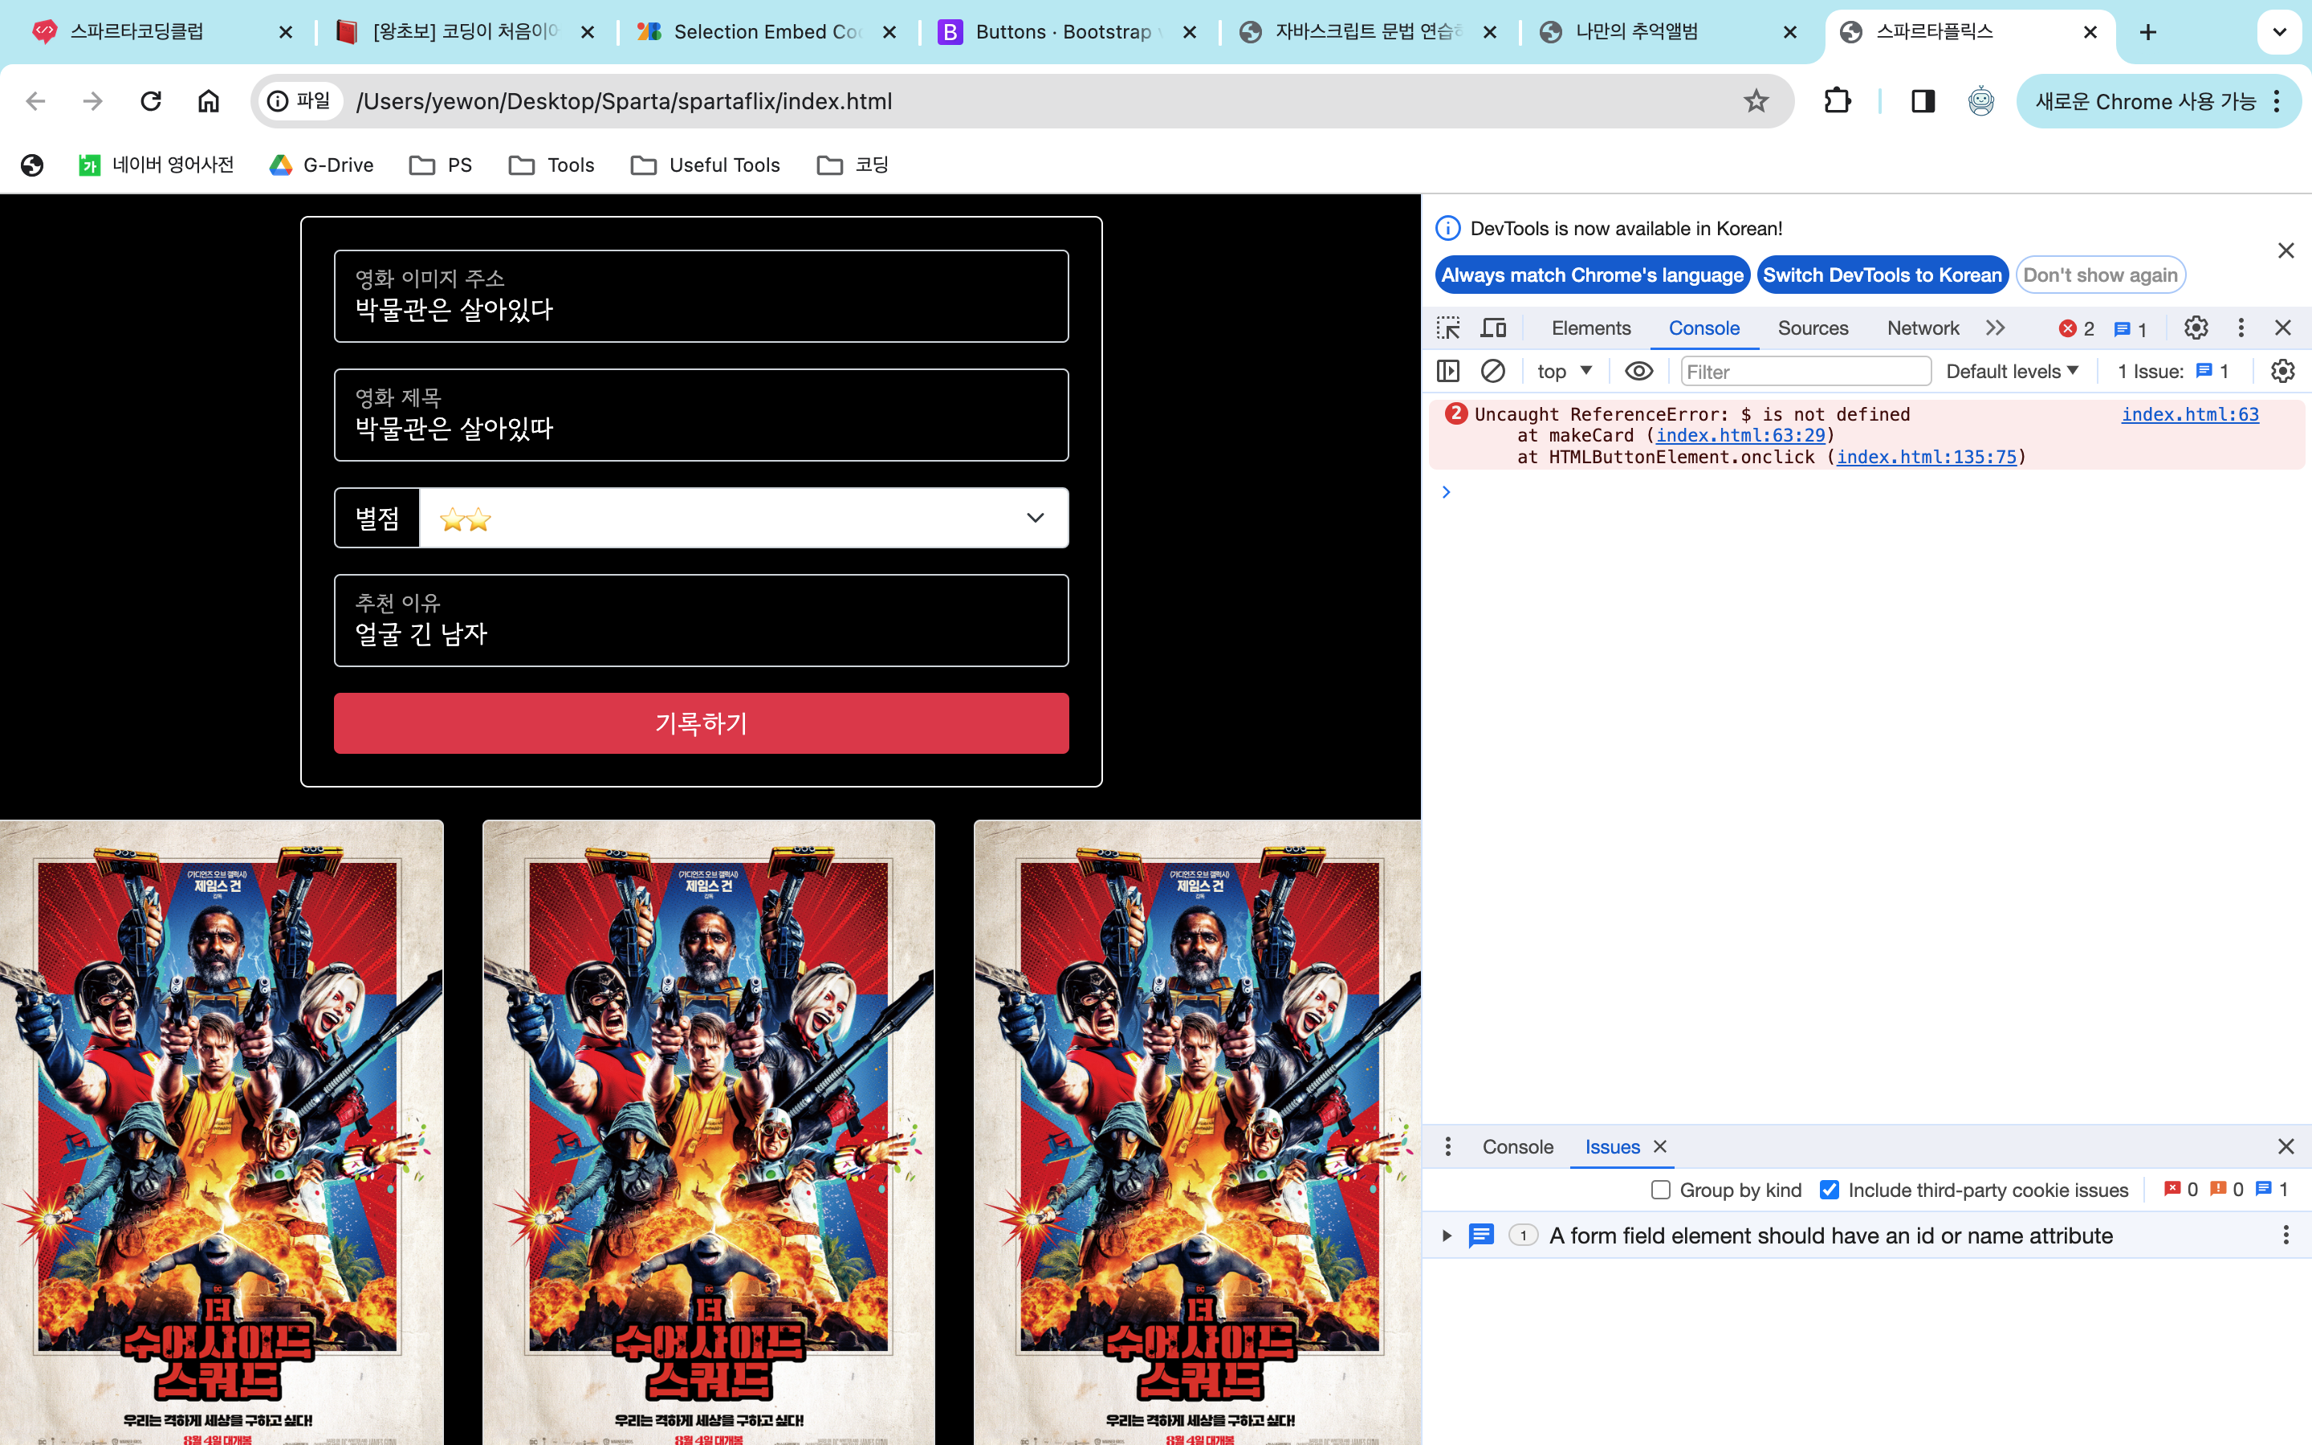The image size is (2312, 1445).
Task: Open the DevTools customize three-dot menu
Action: tap(2241, 329)
